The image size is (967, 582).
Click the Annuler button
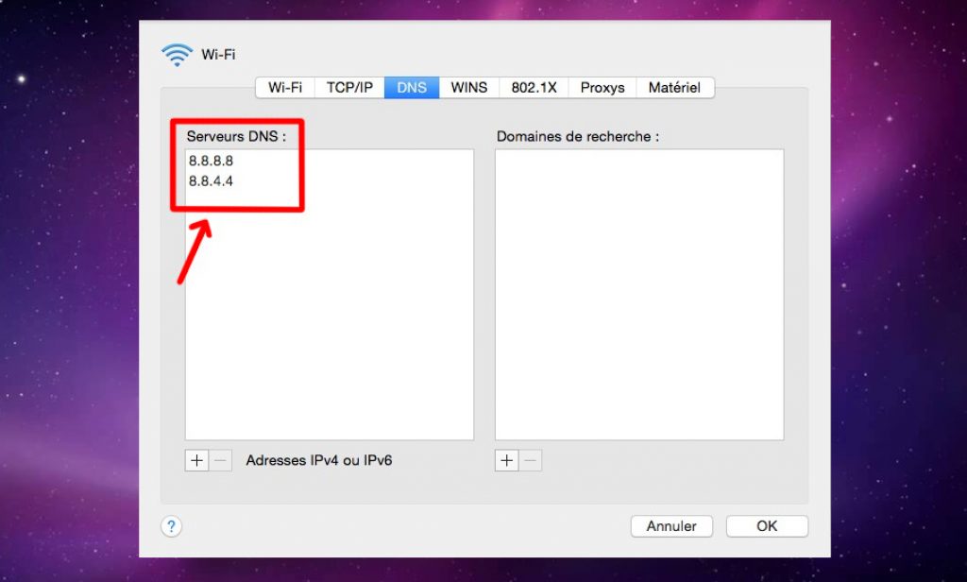pos(671,526)
